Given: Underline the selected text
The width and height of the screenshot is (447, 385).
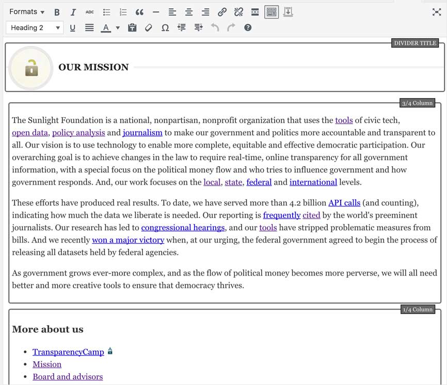Looking at the screenshot, I should tap(73, 28).
